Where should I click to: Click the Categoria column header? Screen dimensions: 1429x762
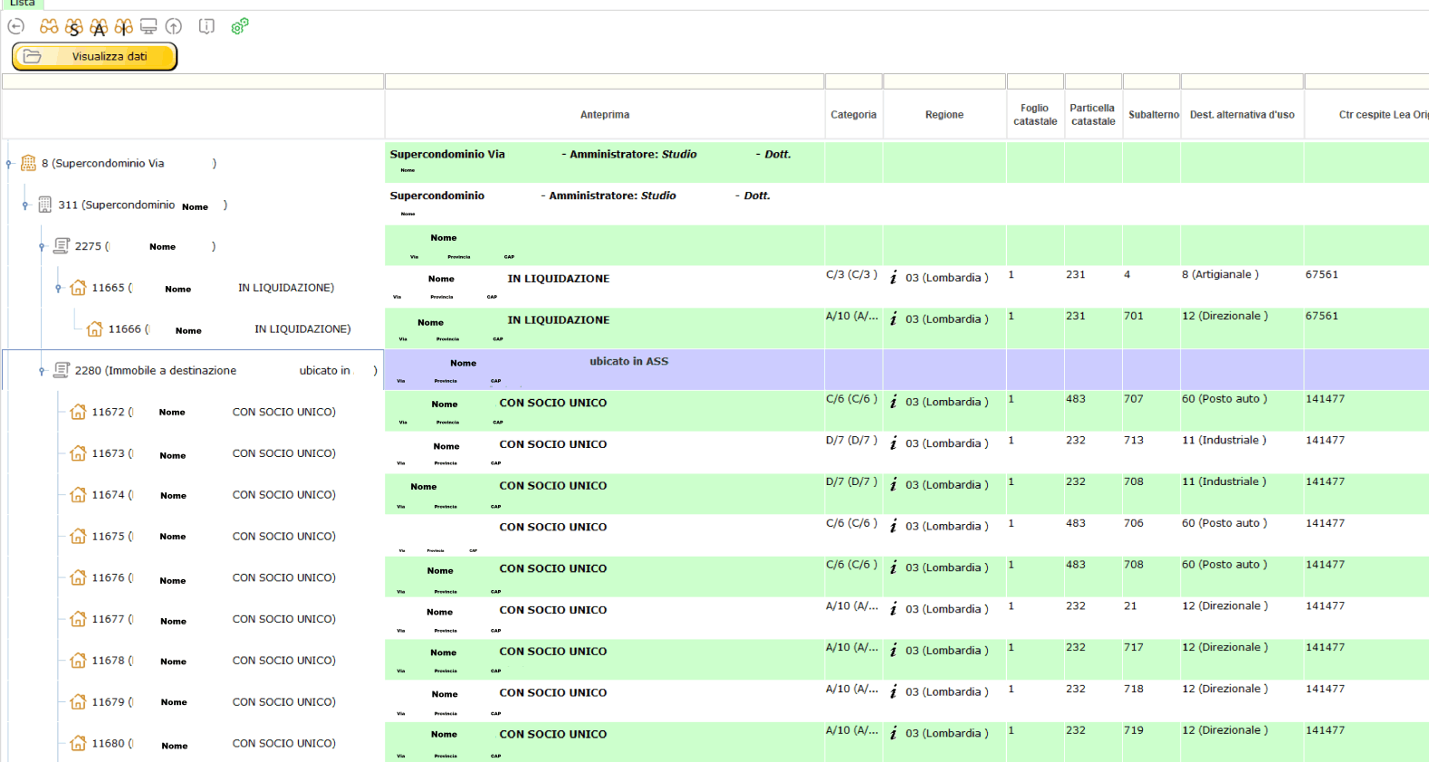coord(854,115)
